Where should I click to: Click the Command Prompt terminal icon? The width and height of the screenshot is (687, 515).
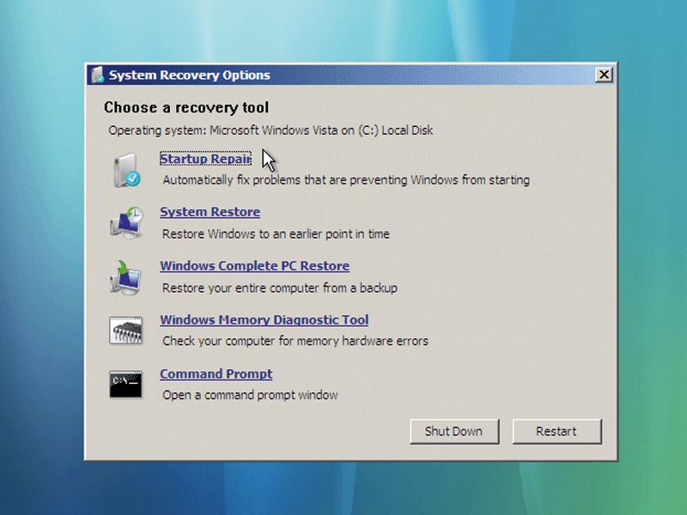[126, 384]
